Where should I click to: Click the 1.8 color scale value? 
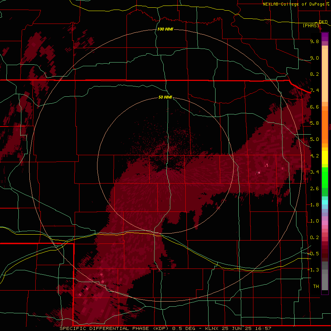click(314, 205)
